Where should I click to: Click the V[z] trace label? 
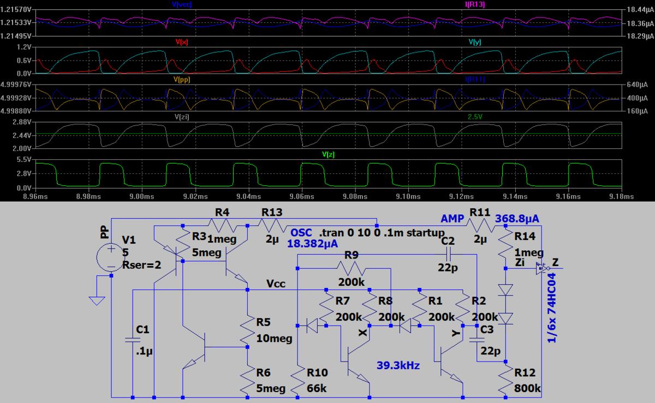pyautogui.click(x=329, y=155)
